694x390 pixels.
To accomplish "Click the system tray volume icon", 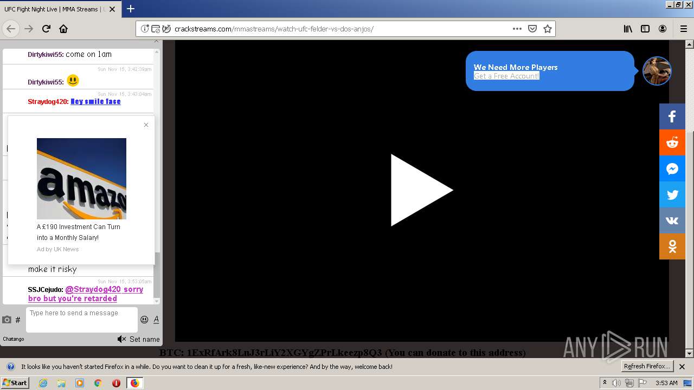I will point(616,383).
